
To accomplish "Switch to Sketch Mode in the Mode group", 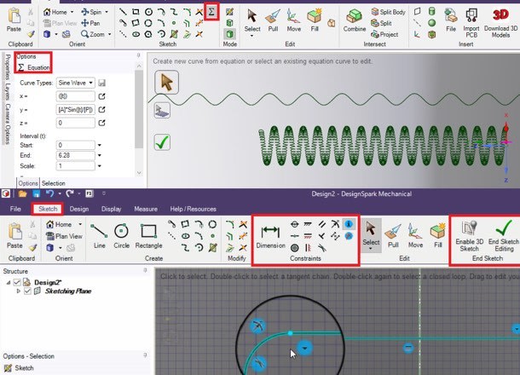I will point(229,12).
